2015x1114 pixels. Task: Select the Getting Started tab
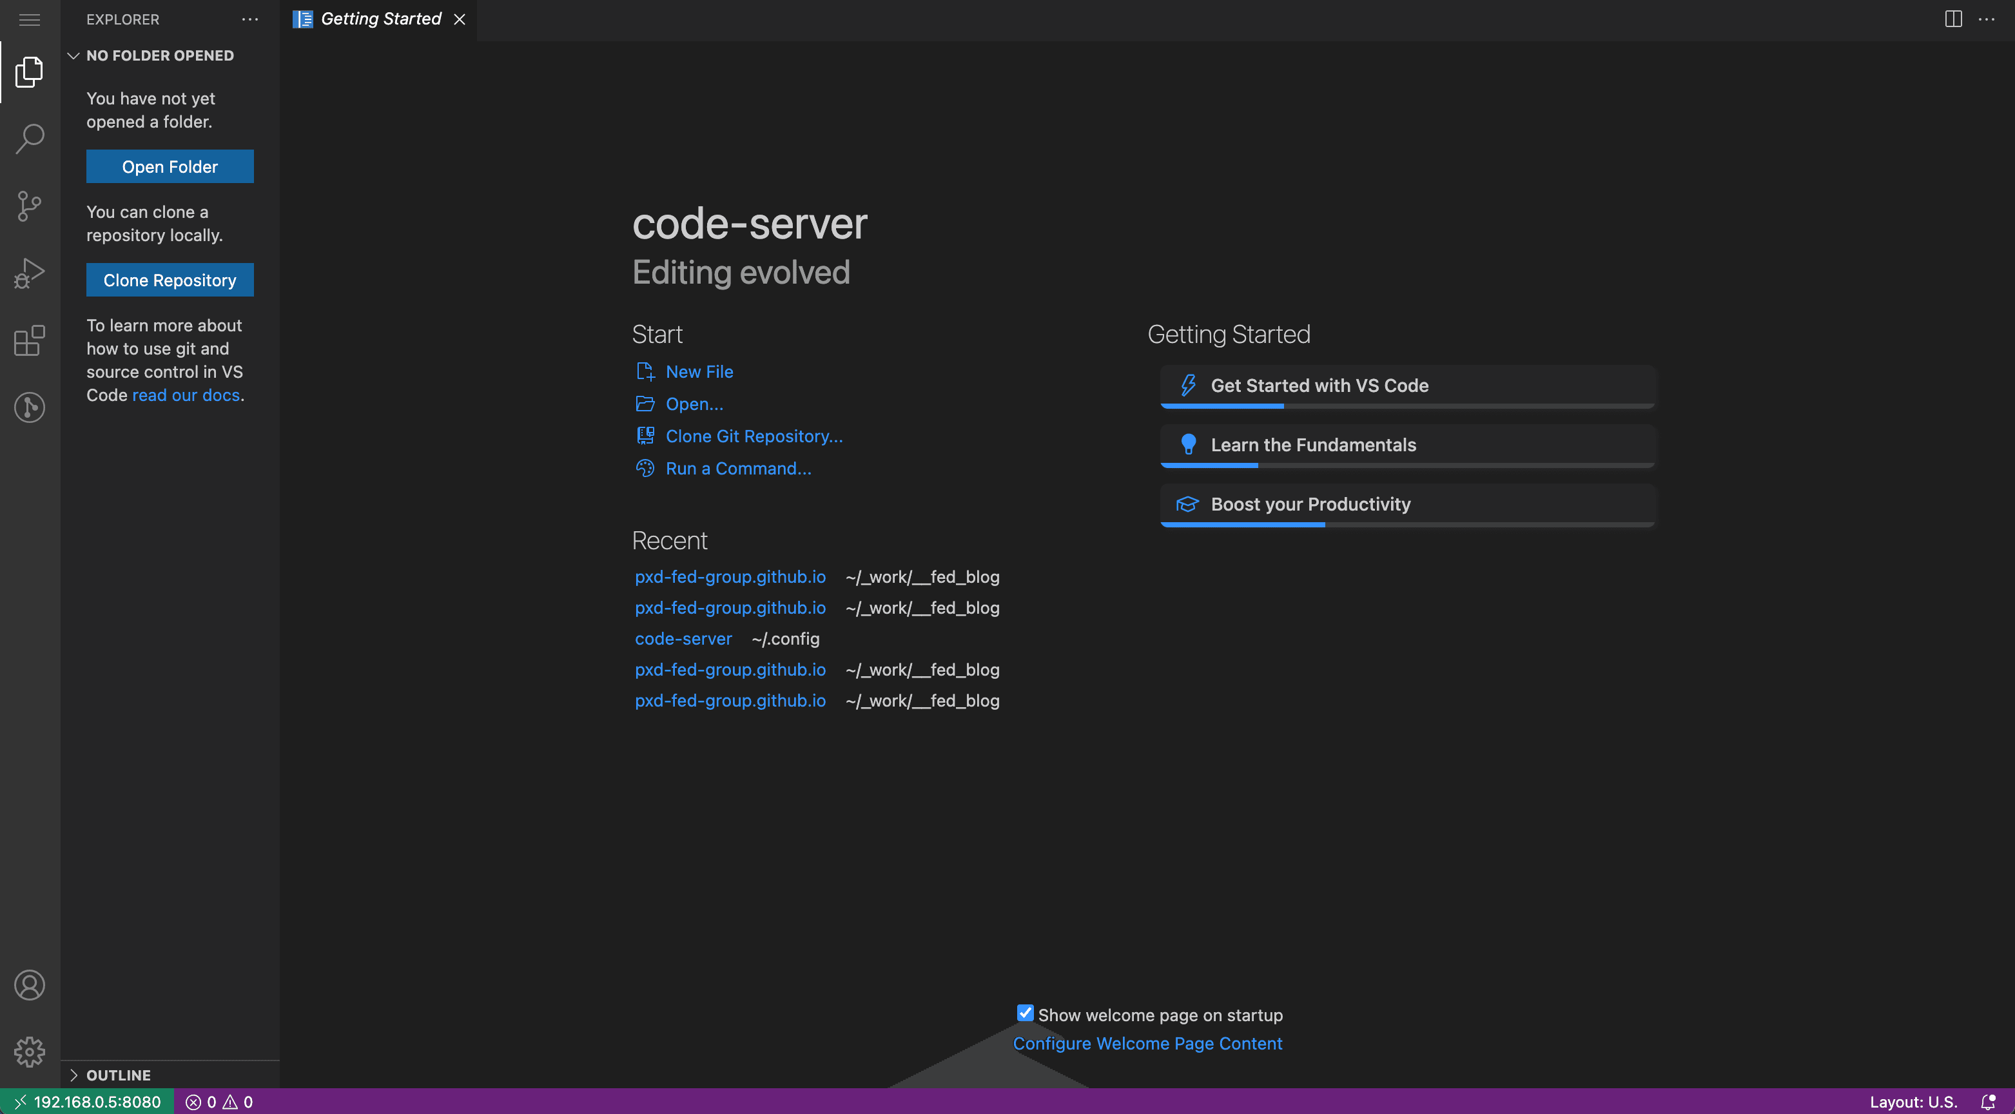pyautogui.click(x=380, y=19)
